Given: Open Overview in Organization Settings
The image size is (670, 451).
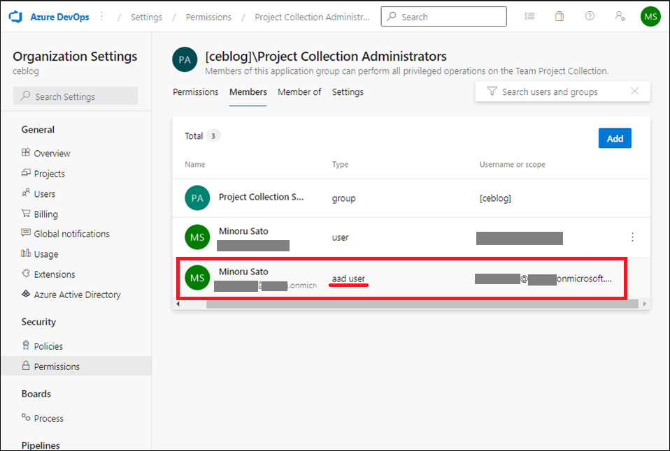Looking at the screenshot, I should (52, 153).
